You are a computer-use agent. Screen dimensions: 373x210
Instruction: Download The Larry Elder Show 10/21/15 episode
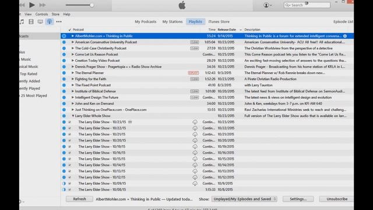click(195, 134)
